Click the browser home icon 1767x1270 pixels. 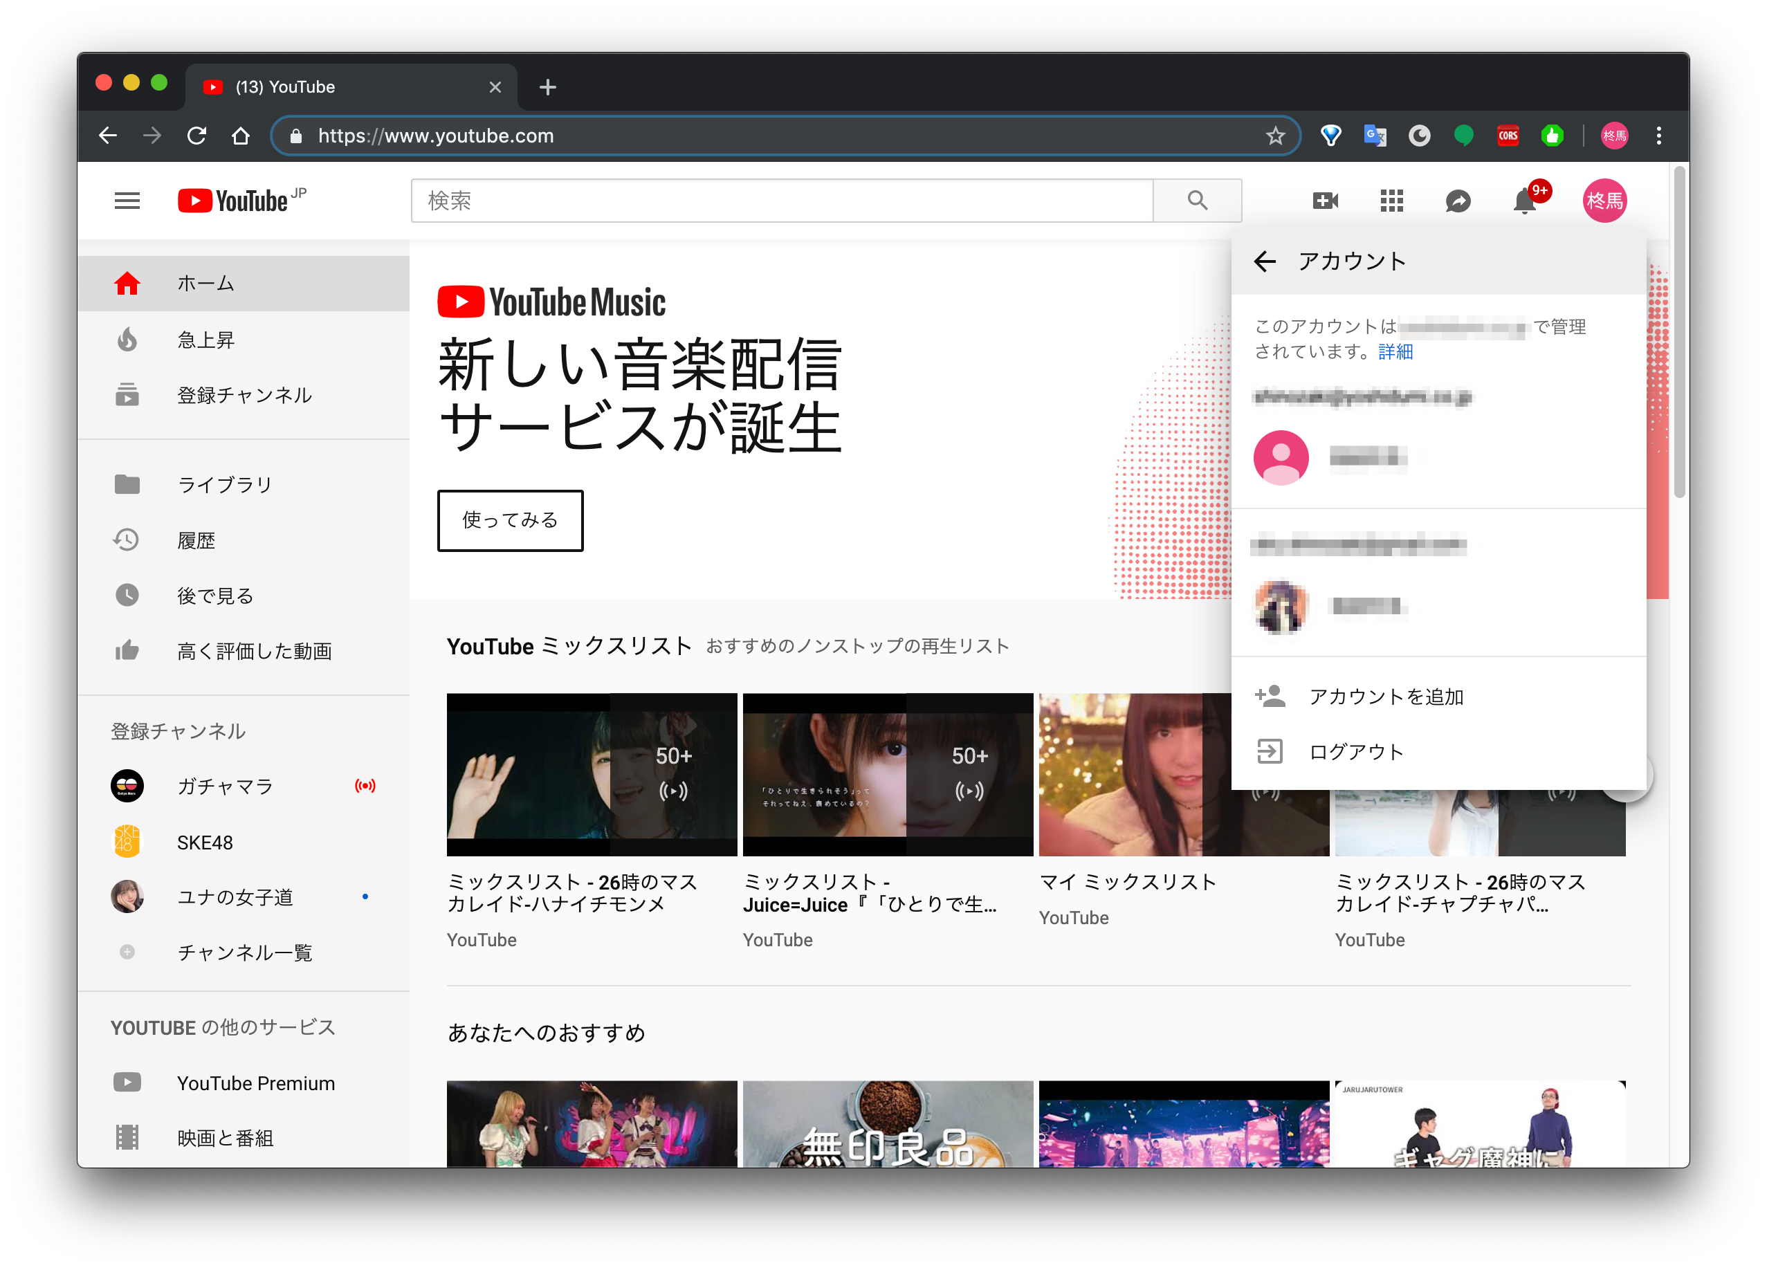click(241, 136)
